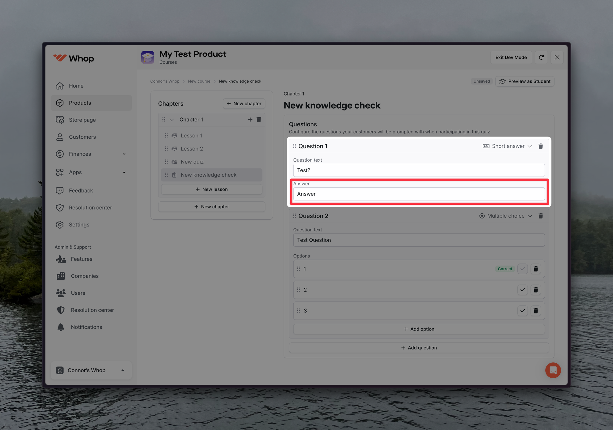Mark option 3 as the correct answer
Viewport: 613px width, 430px height.
[x=523, y=311]
